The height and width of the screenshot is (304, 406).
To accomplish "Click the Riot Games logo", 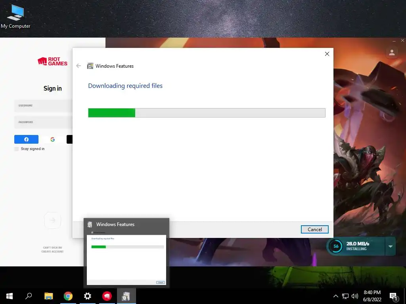I will (53, 61).
